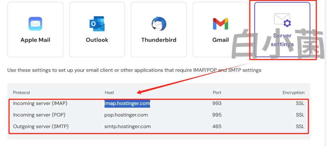Click the Outlook logo icon

(x=97, y=24)
